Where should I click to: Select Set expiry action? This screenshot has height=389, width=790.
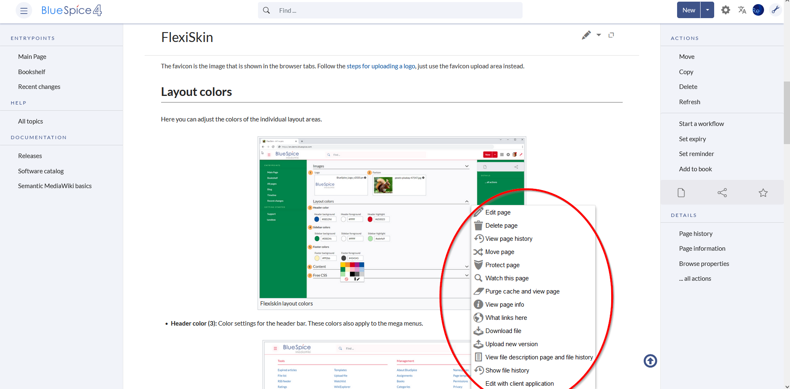[x=692, y=139]
